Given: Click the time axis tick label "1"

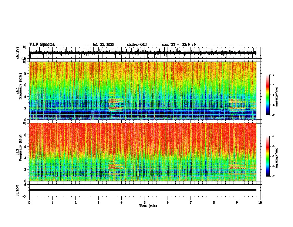Looking at the screenshot, I should 52,203.
